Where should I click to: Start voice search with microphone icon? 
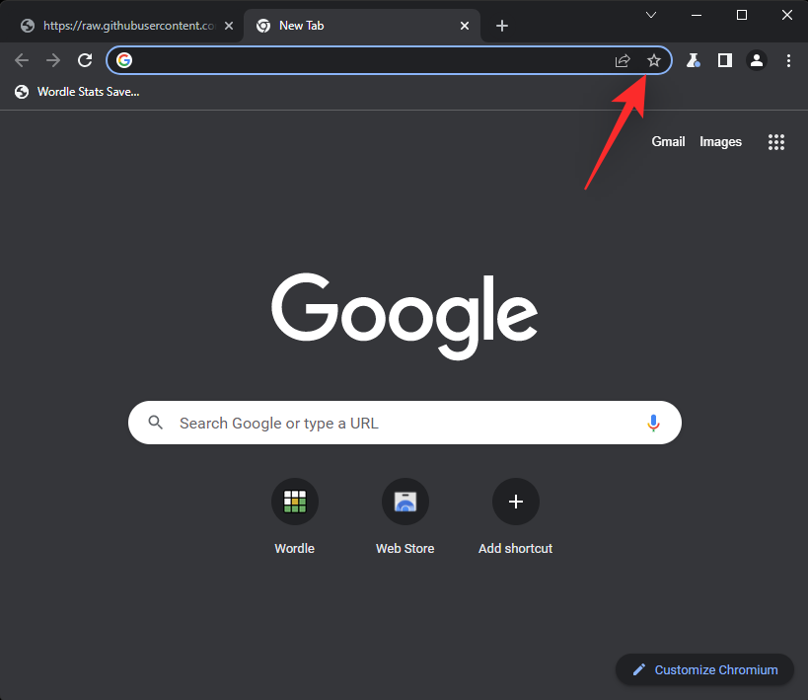[653, 423]
